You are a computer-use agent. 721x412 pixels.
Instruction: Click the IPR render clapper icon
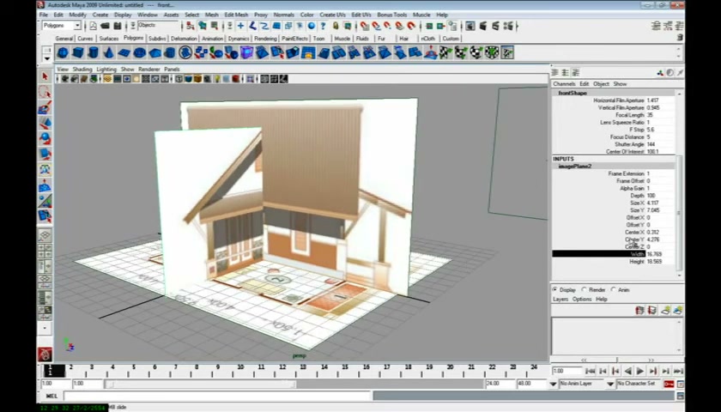495,27
